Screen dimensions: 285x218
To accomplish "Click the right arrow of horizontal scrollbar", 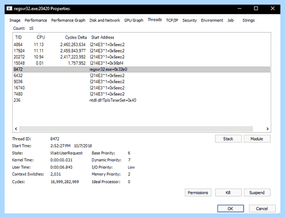I will [267, 129].
